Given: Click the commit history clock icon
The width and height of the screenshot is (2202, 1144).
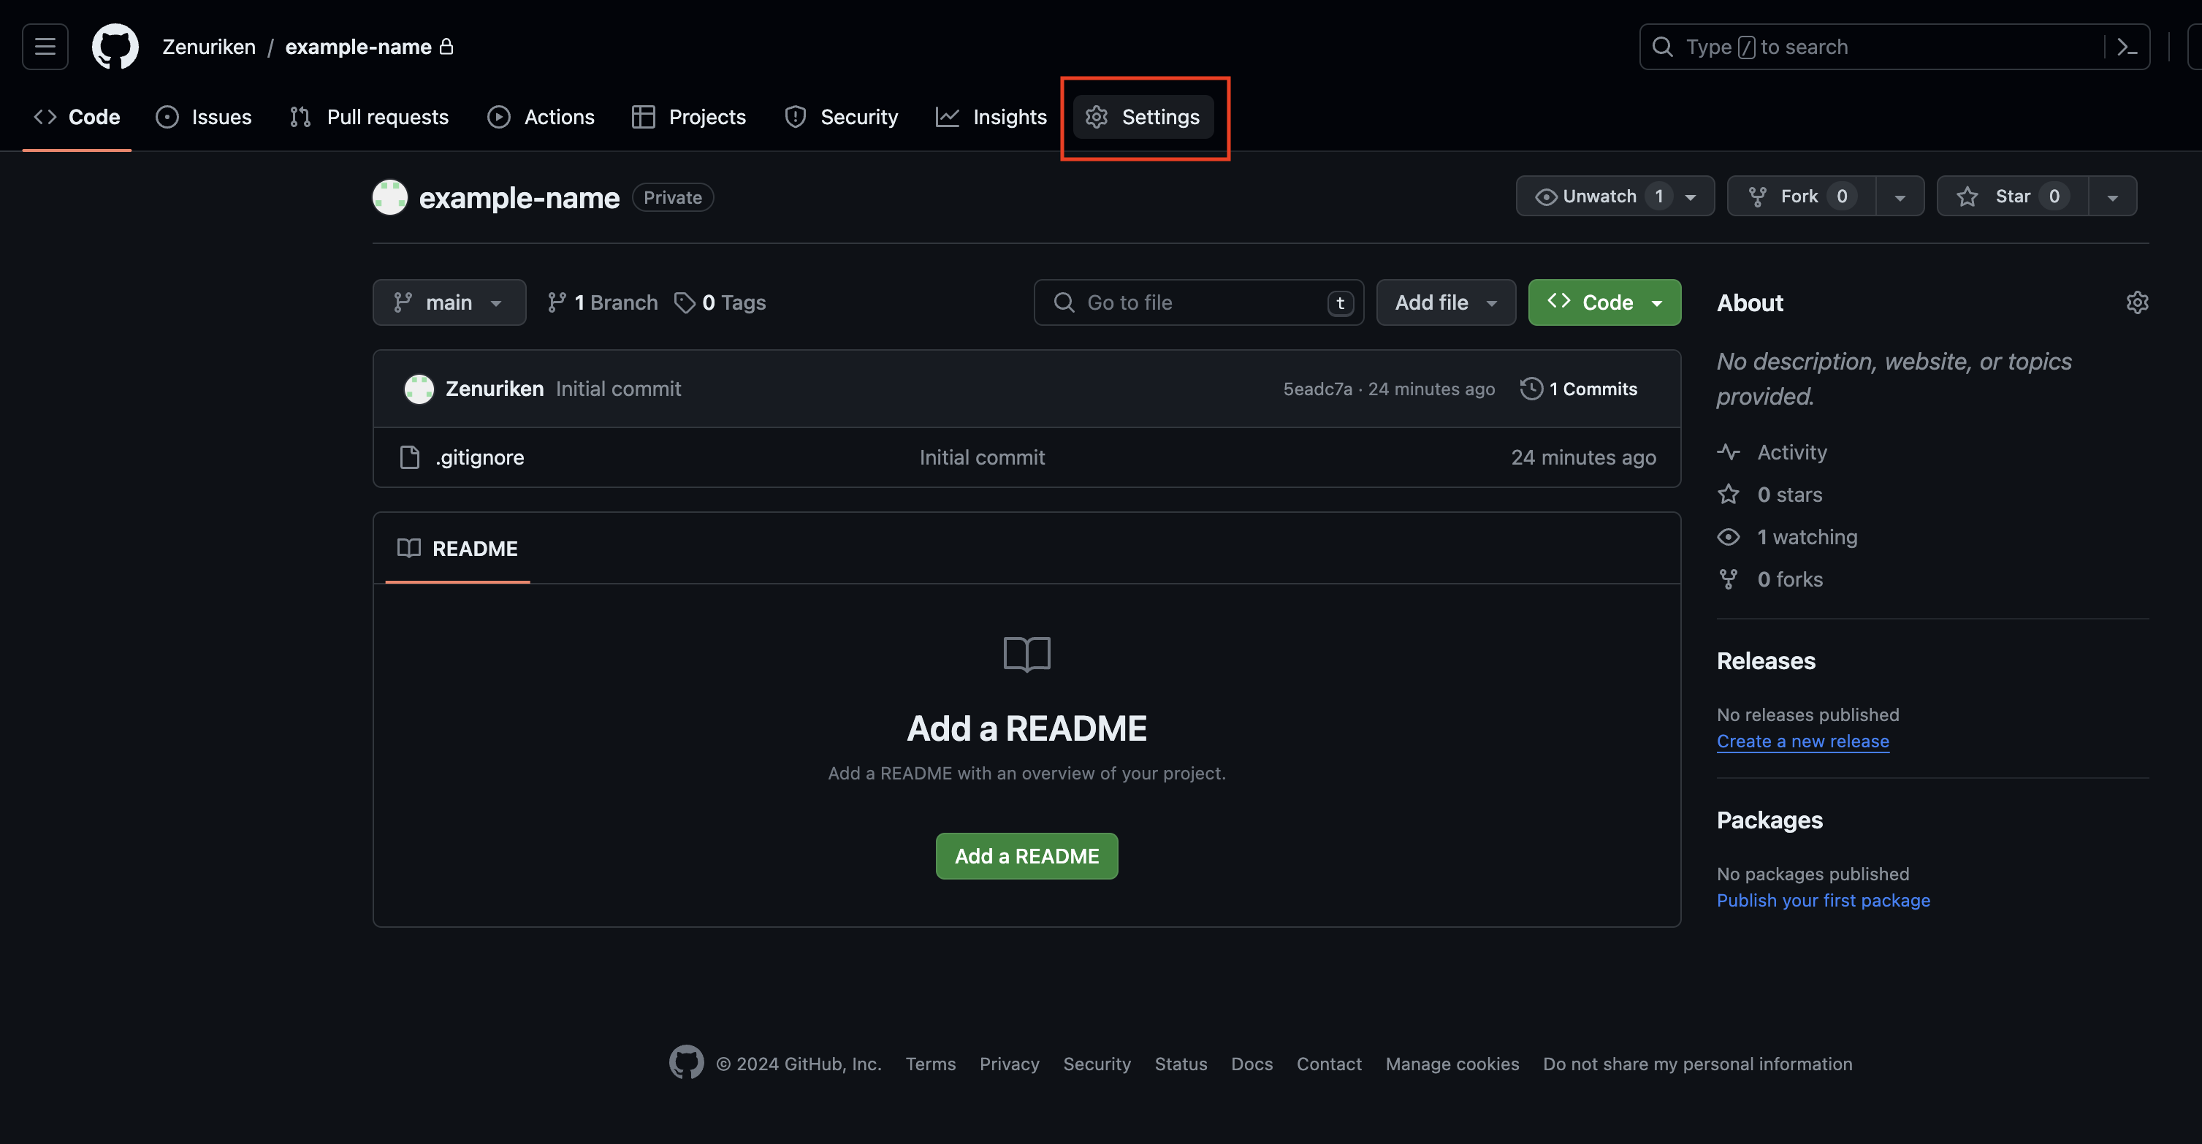Looking at the screenshot, I should (x=1531, y=389).
